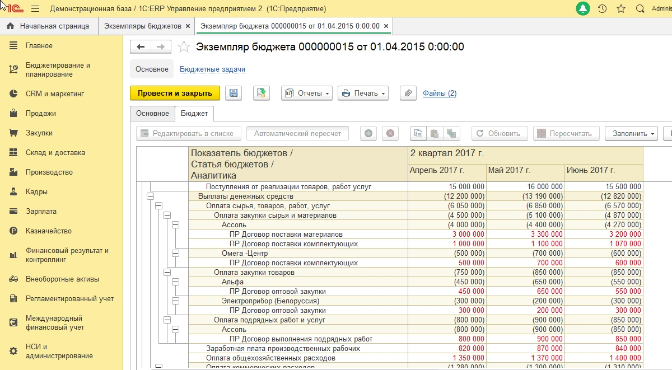The image size is (672, 370).
Task: Star this budget document as favorite
Action: (x=184, y=47)
